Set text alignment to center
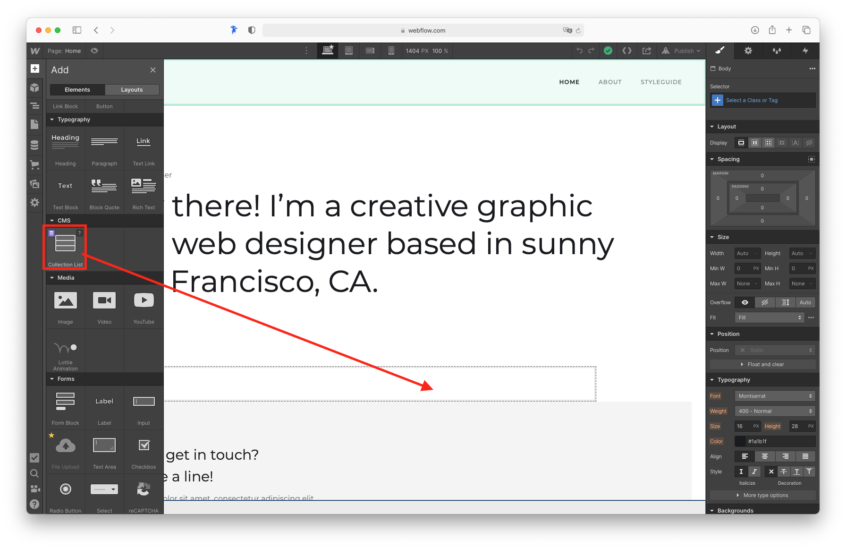 pyautogui.click(x=765, y=456)
